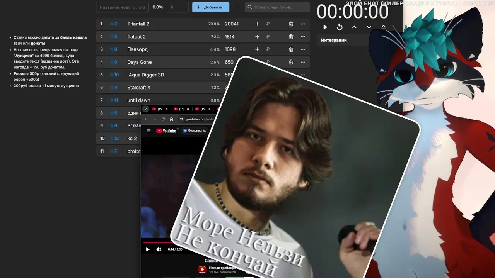495x278 pixels.
Task: Increase timer with the up chevron
Action: click(x=354, y=27)
